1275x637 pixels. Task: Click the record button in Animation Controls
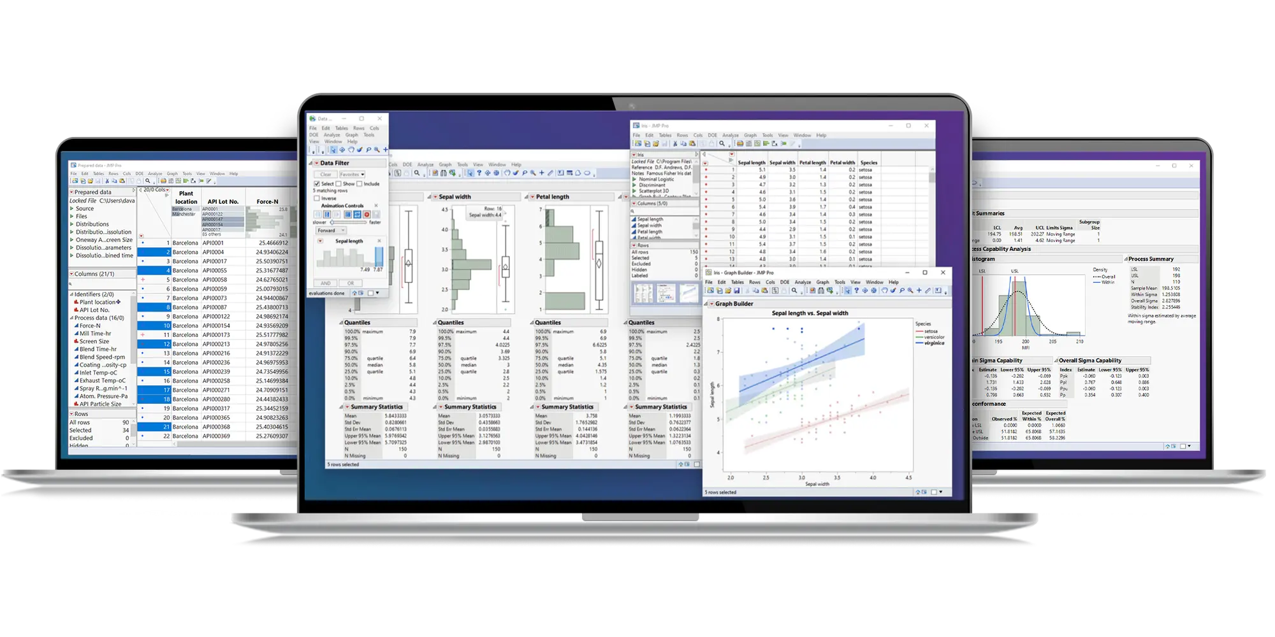click(x=367, y=215)
